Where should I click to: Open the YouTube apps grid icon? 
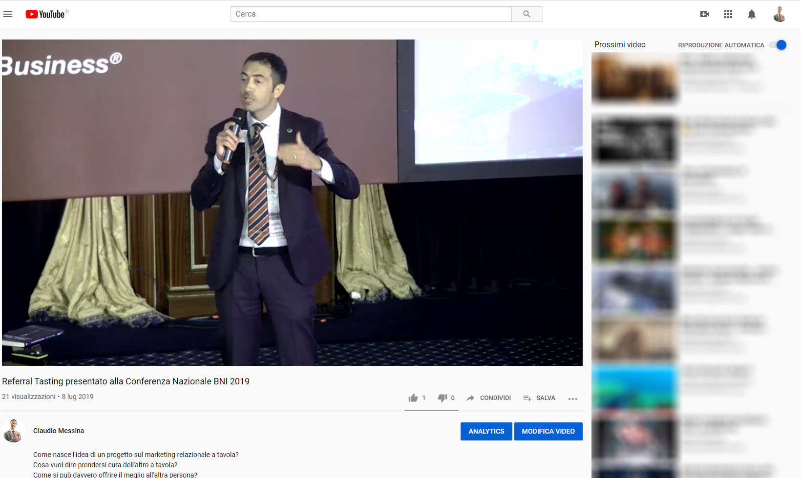click(728, 14)
